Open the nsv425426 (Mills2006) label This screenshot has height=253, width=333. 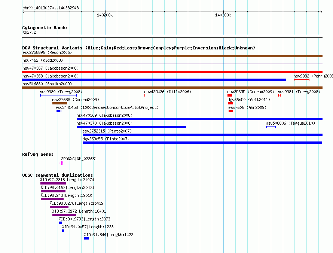pyautogui.click(x=168, y=92)
